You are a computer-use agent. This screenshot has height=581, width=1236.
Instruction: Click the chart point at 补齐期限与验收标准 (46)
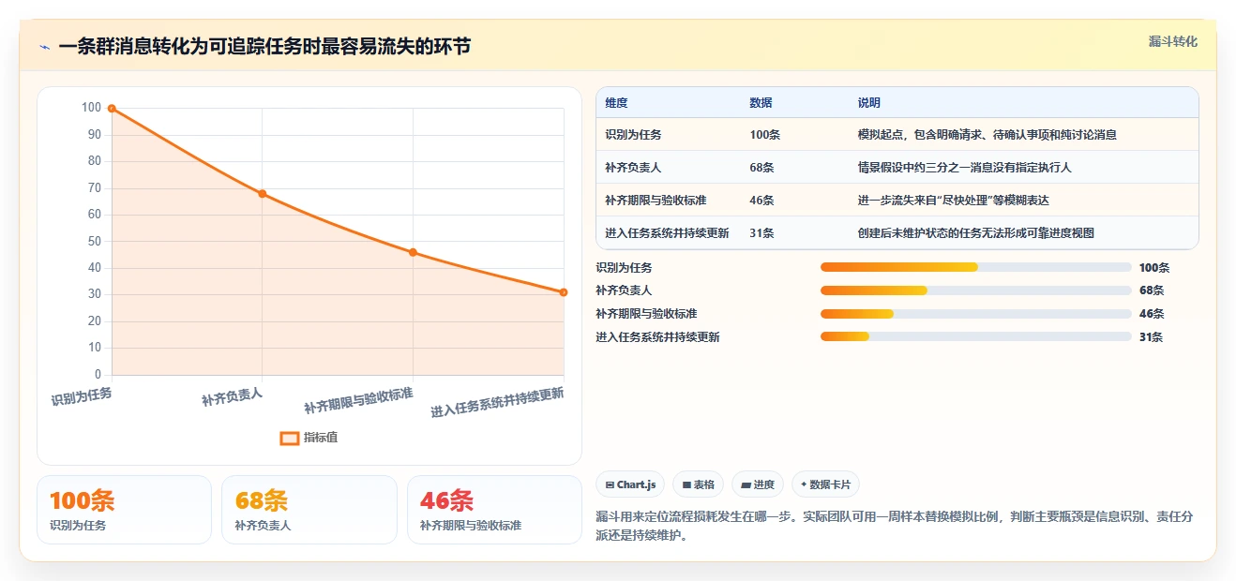pyautogui.click(x=413, y=252)
